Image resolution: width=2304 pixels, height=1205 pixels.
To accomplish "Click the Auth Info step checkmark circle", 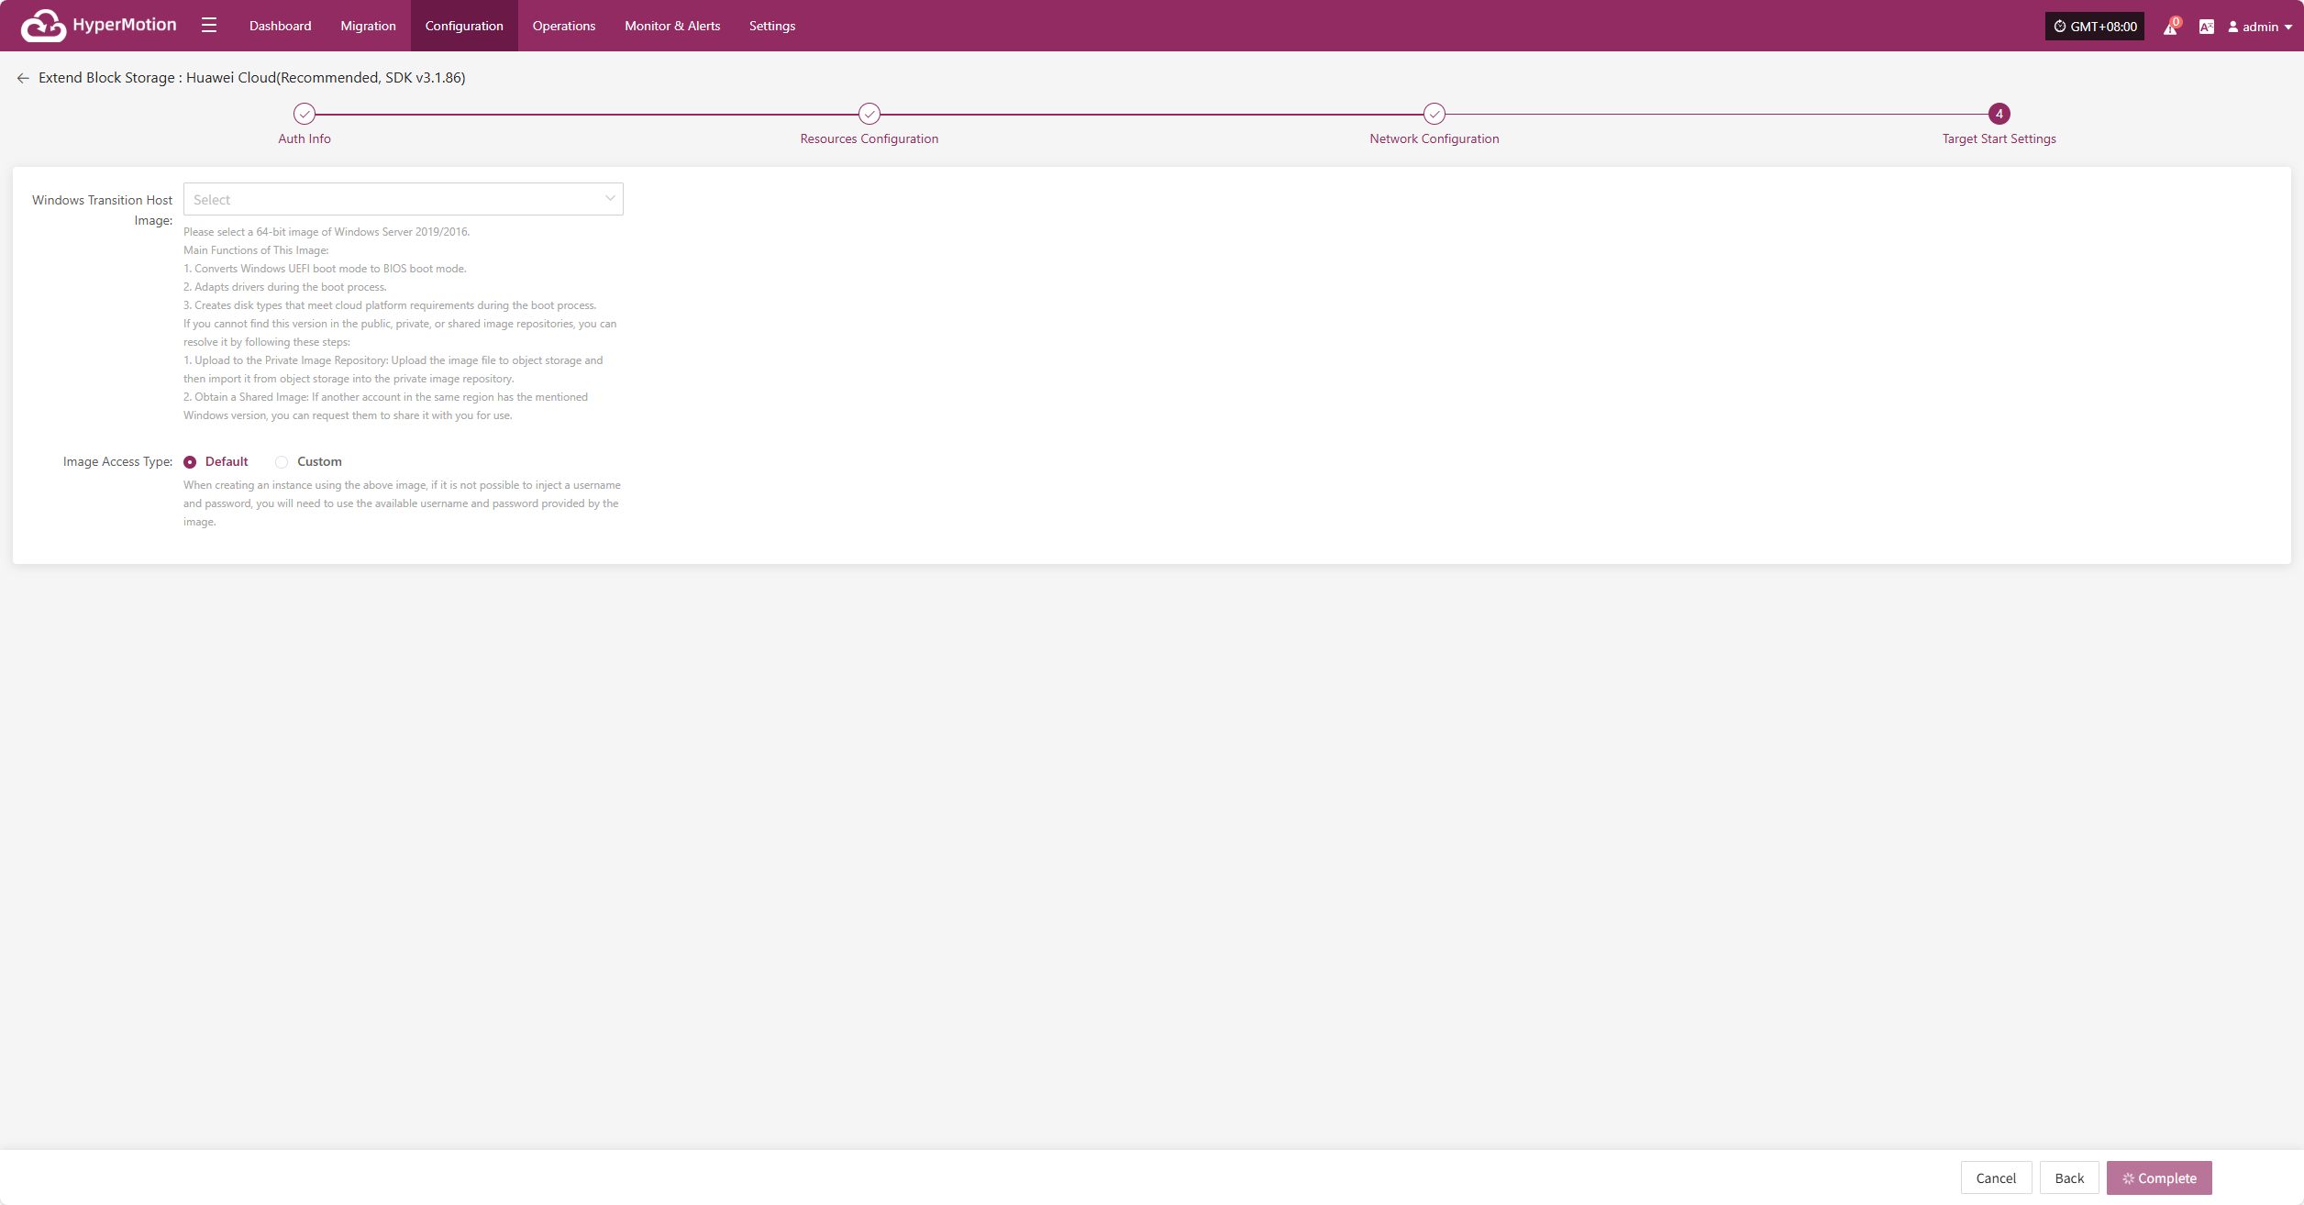I will pos(305,114).
